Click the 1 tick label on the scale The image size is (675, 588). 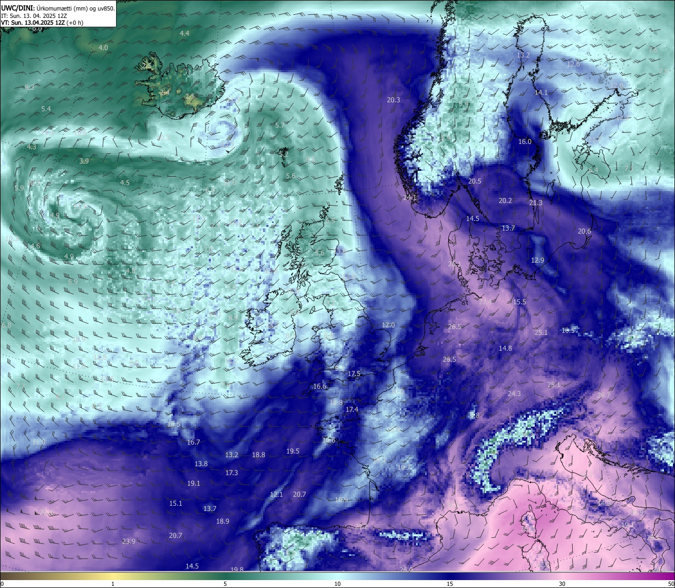pos(113,584)
